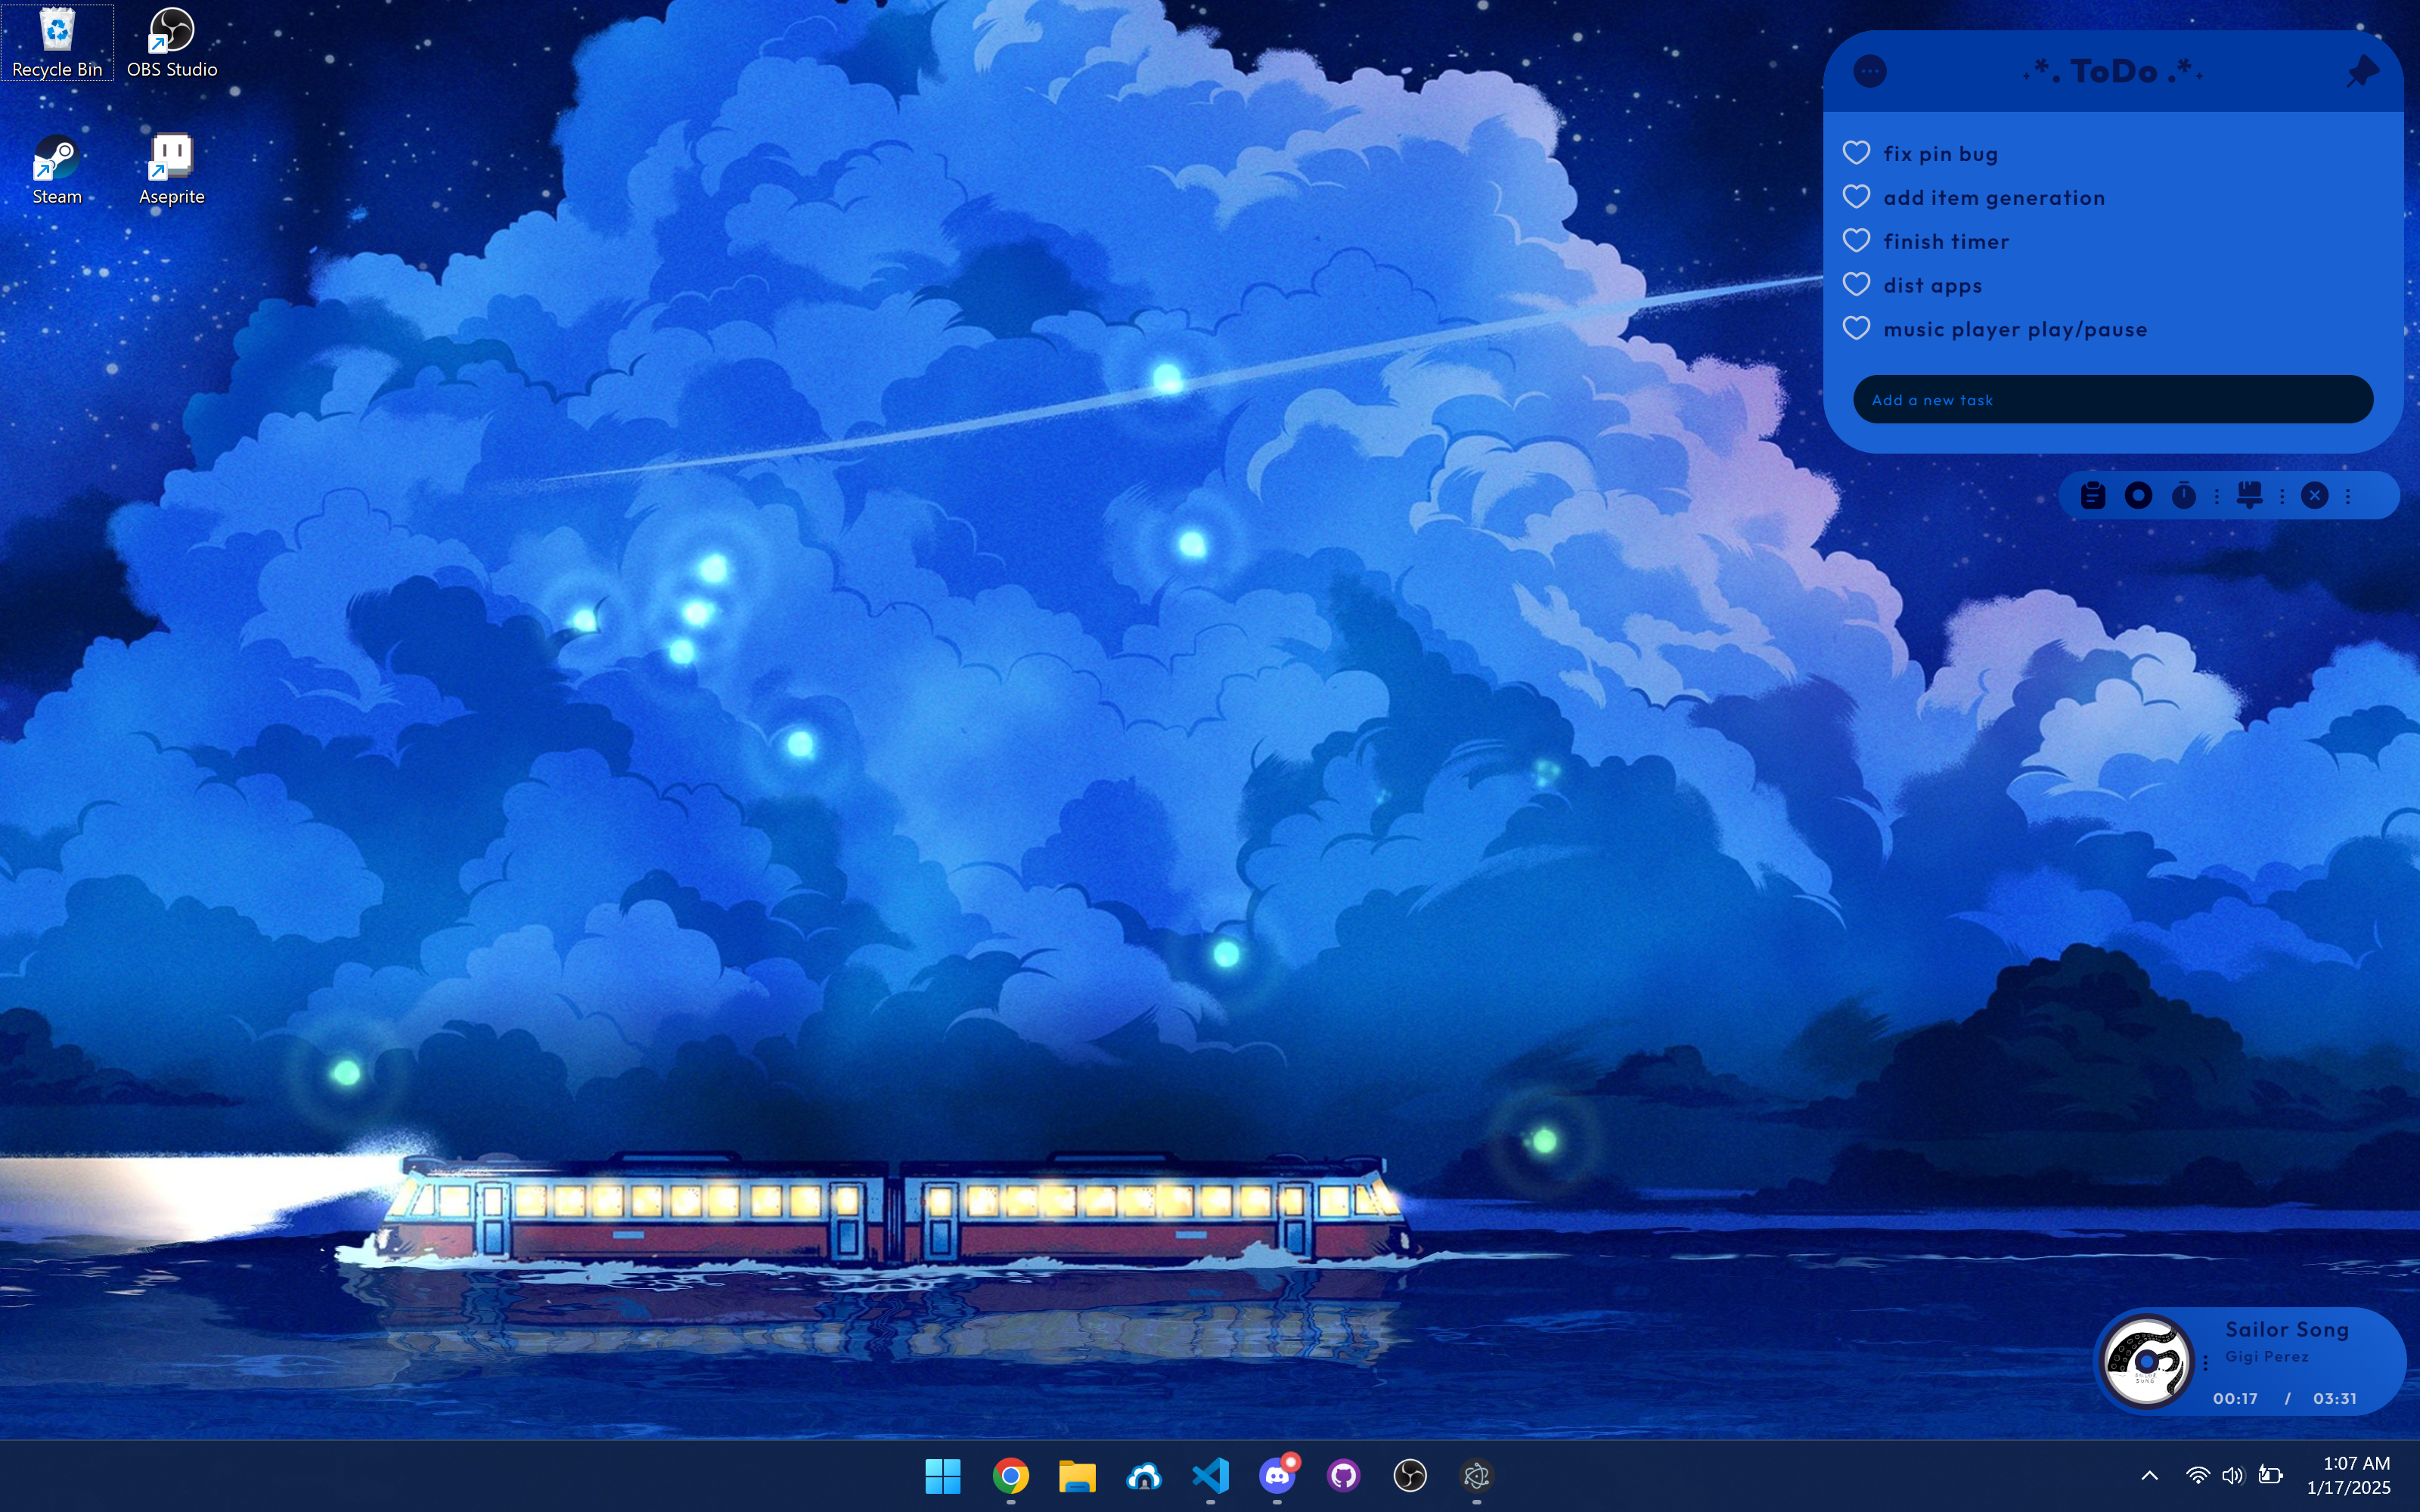Click the ToDo widget title
This screenshot has width=2420, height=1512.
[x=2113, y=71]
